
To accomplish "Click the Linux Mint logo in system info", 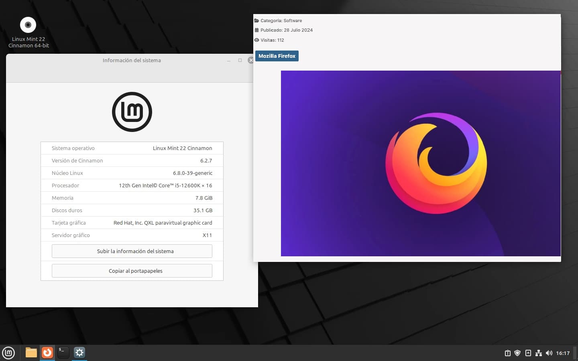I will (132, 112).
